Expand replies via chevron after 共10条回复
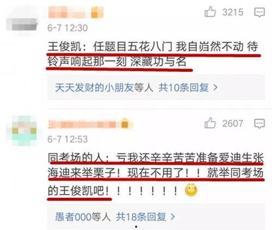This screenshot has width=272, height=230. (215, 88)
